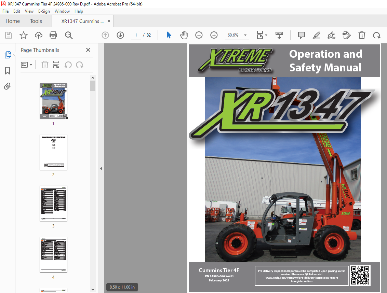Click the main toolbar delete trash icon
The width and height of the screenshot is (387, 293).
[x=362, y=35]
